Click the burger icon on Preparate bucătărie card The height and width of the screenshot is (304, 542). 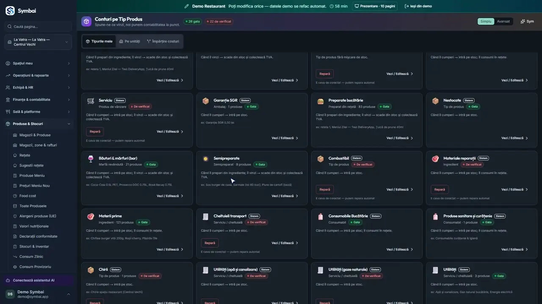pos(321,100)
